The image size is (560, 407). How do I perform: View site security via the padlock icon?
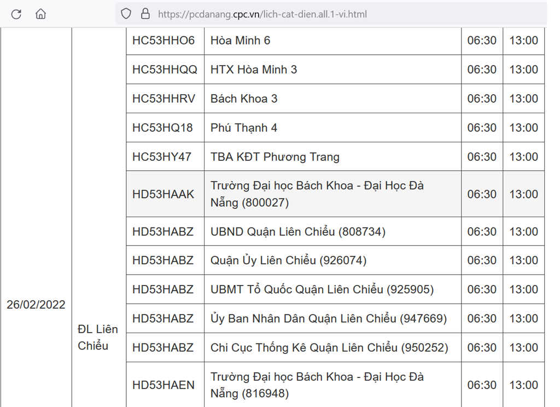point(145,14)
